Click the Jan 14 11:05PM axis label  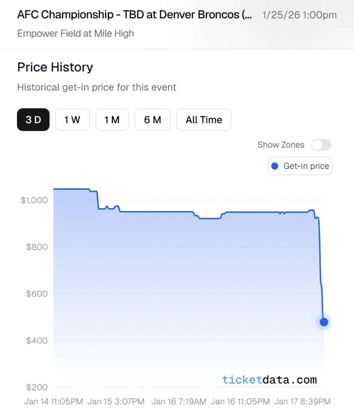click(x=53, y=402)
